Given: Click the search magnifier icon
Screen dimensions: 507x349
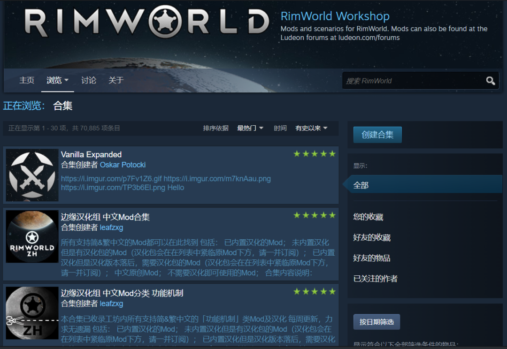Looking at the screenshot, I should click(x=490, y=81).
